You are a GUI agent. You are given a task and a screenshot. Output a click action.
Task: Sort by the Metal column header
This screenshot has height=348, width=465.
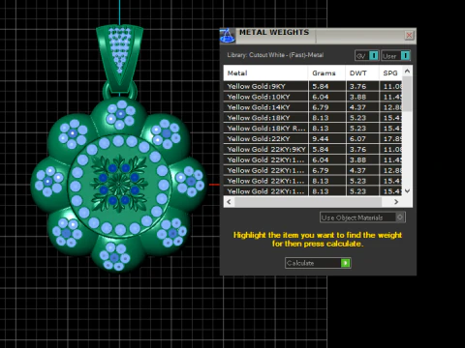(265, 73)
